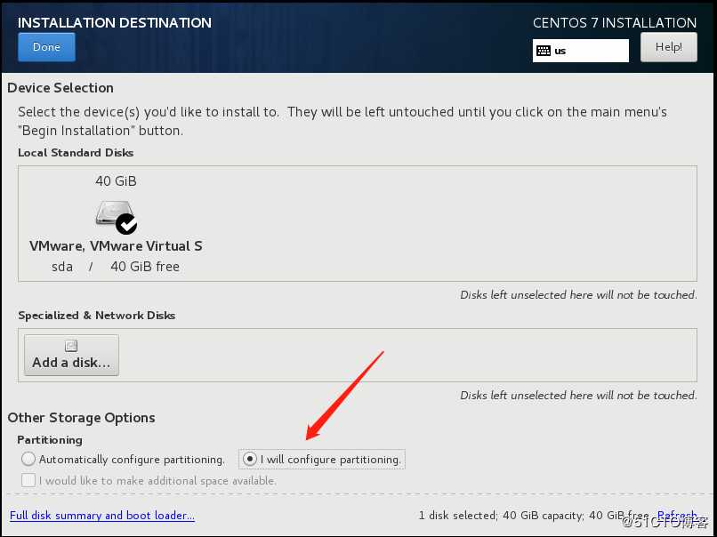717x537 pixels.
Task: Toggle the checkmark badge on sda disk
Action: coord(126,224)
